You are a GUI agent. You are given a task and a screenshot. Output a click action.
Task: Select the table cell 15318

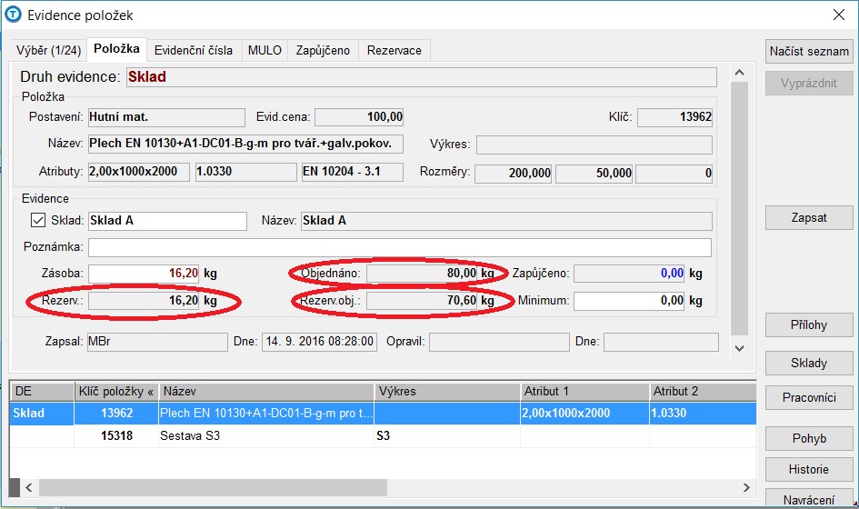point(116,436)
